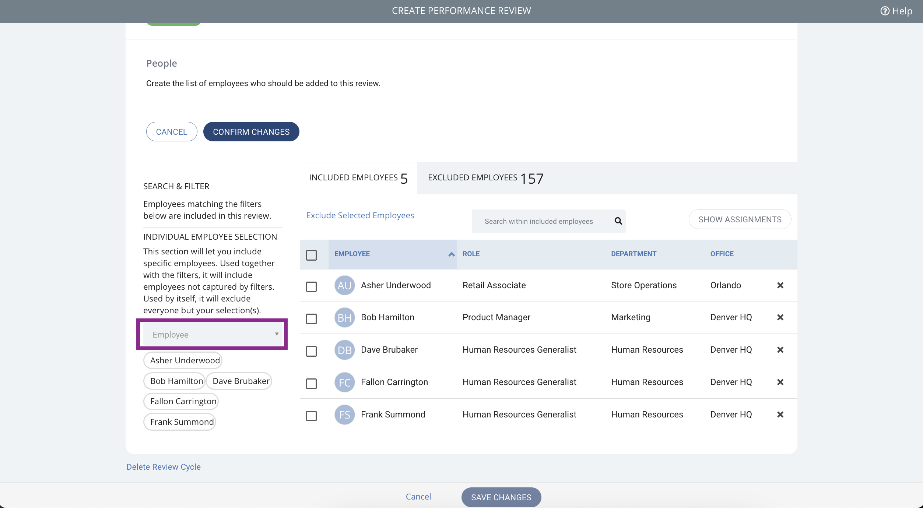Select the Fallon Carrington row checkbox
This screenshot has height=508, width=923.
pos(311,384)
